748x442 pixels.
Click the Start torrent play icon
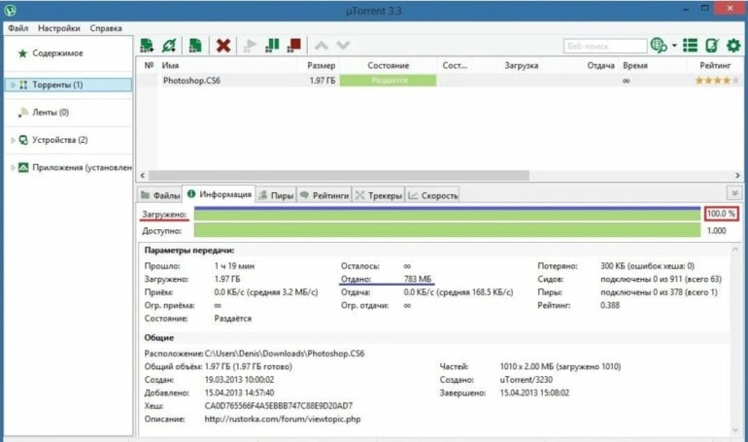pyautogui.click(x=250, y=46)
